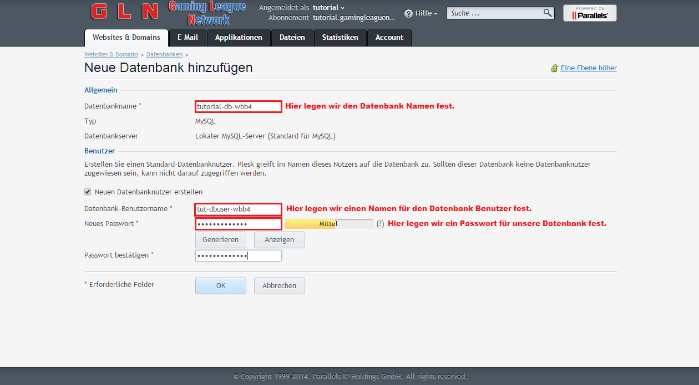Click the search magnifier icon

(547, 13)
